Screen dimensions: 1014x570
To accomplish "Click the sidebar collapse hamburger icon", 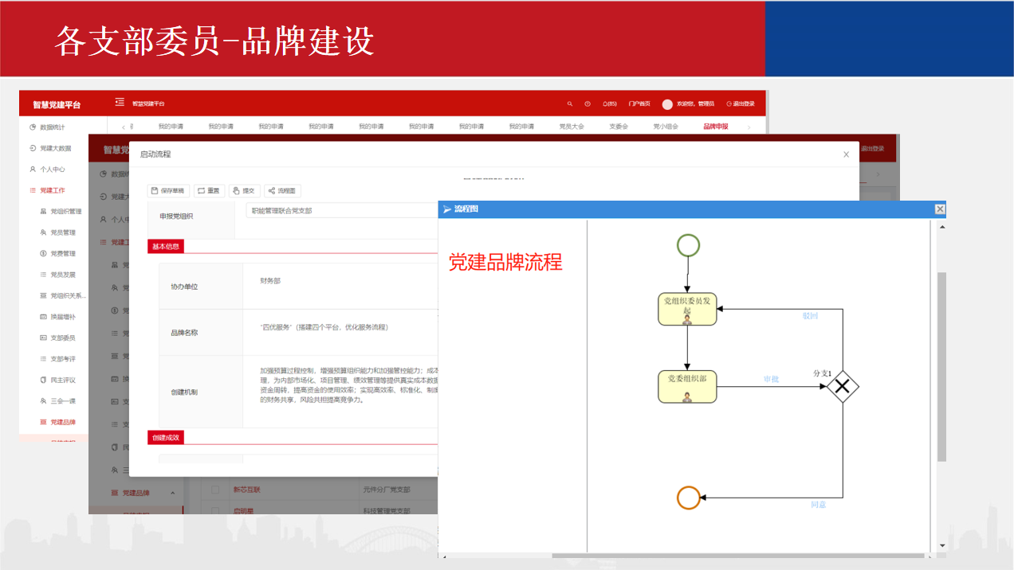I will pyautogui.click(x=120, y=102).
